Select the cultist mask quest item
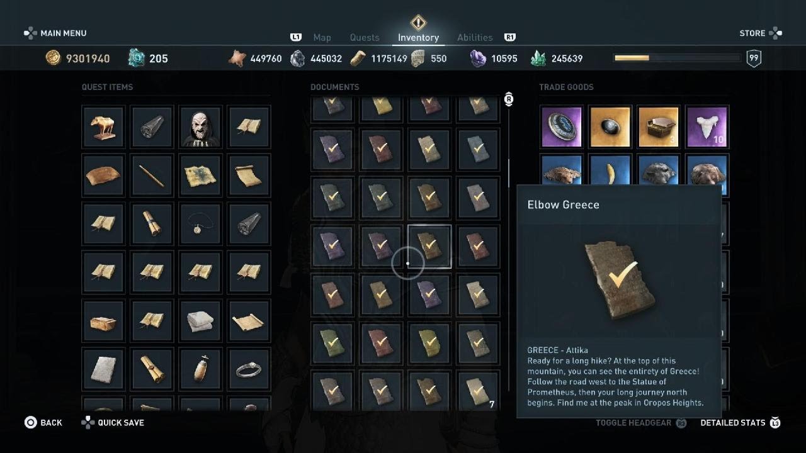Screen dimensions: 806x453 (x=201, y=126)
